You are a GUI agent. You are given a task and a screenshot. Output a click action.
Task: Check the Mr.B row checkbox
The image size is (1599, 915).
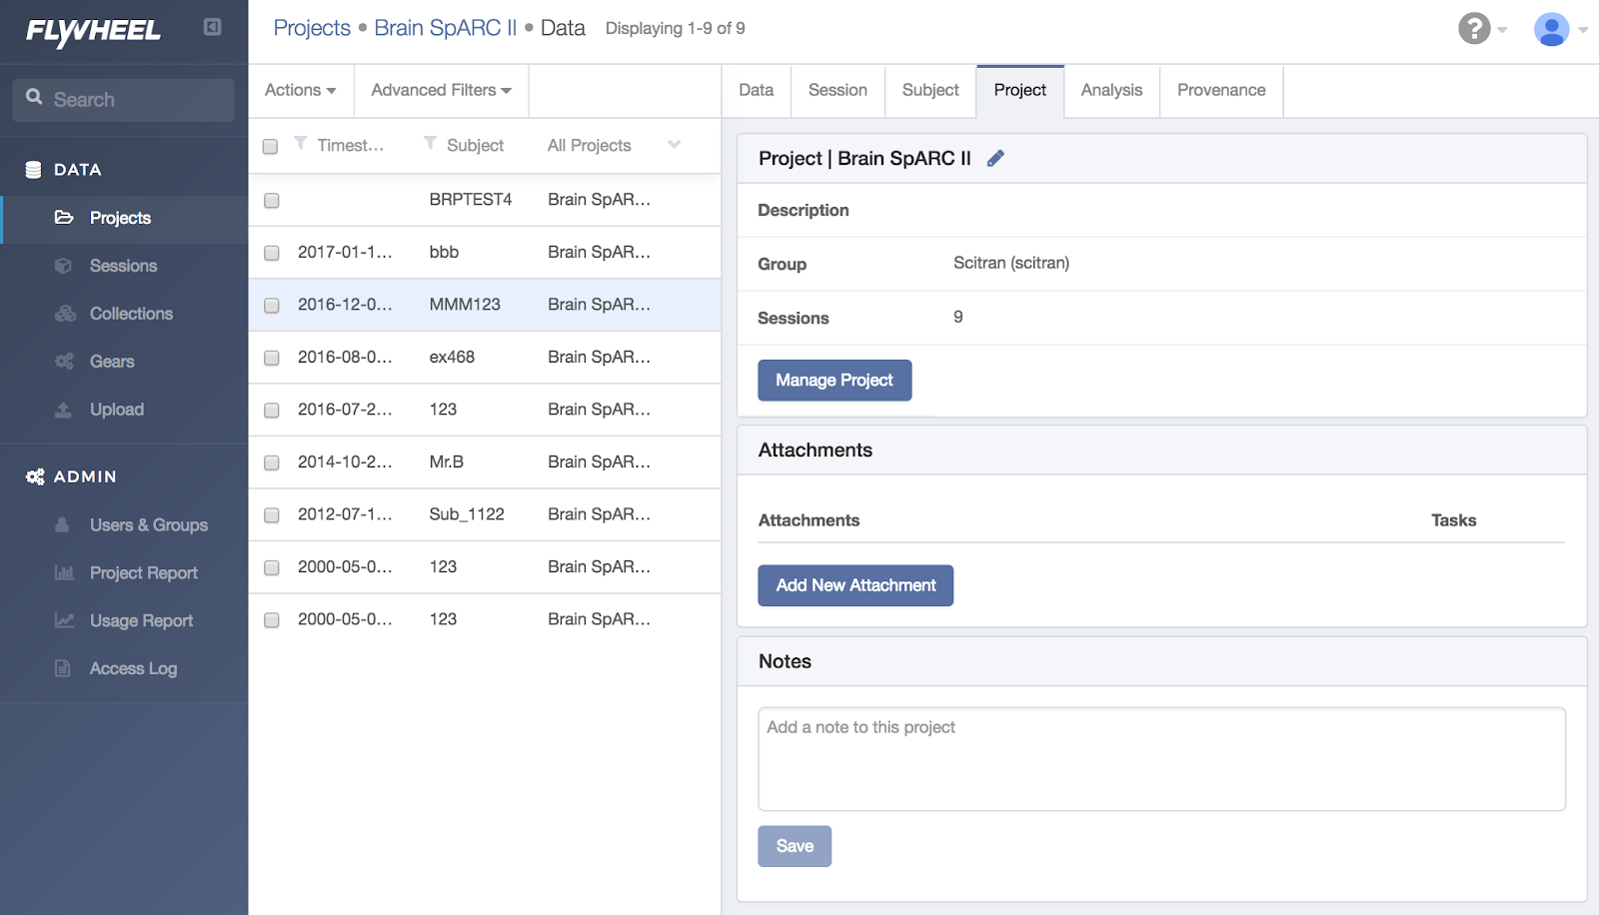(271, 462)
